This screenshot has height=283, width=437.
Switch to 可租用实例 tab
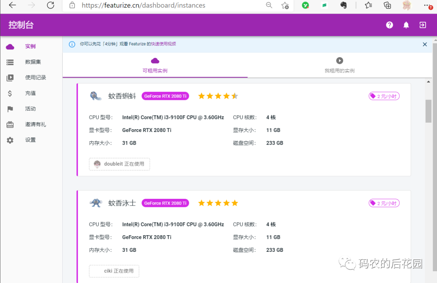point(155,65)
